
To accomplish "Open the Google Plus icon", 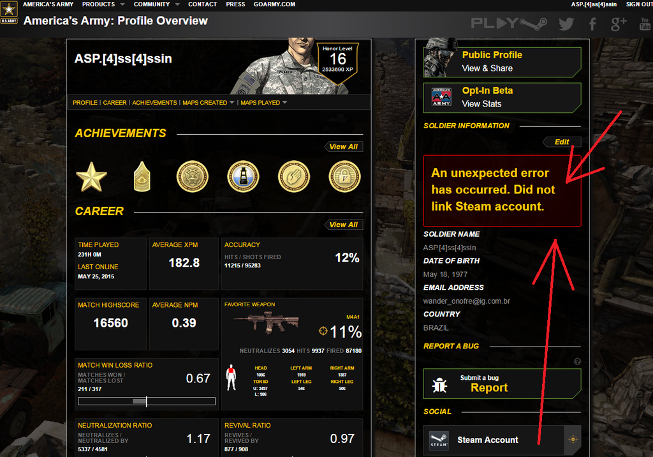I will click(619, 24).
